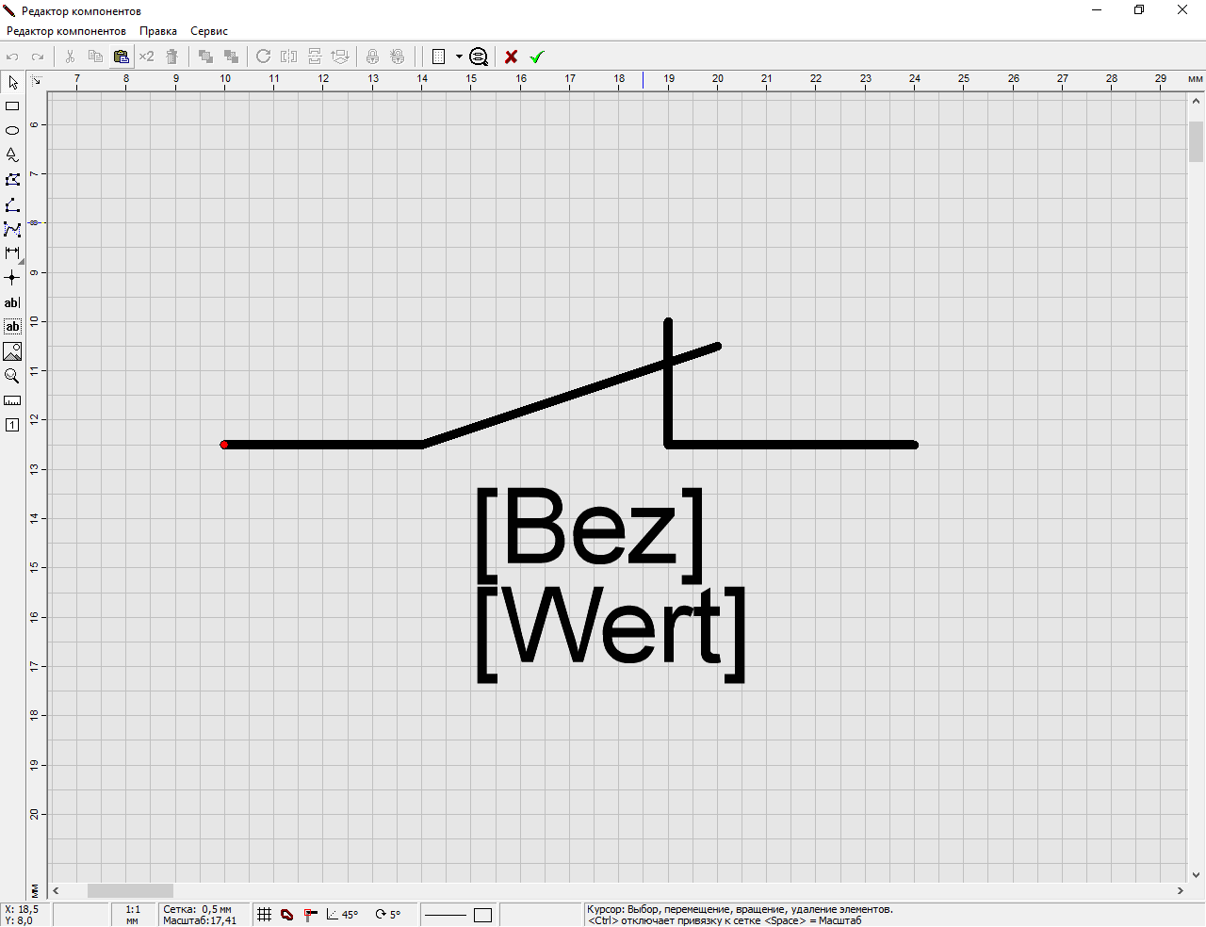This screenshot has width=1206, height=927.
Task: Toggle grid display in status bar
Action: 265,915
